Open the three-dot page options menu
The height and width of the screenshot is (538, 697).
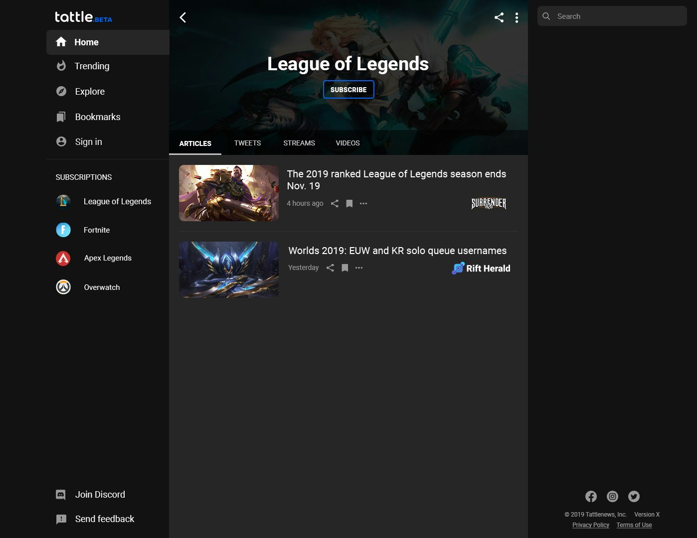[517, 17]
